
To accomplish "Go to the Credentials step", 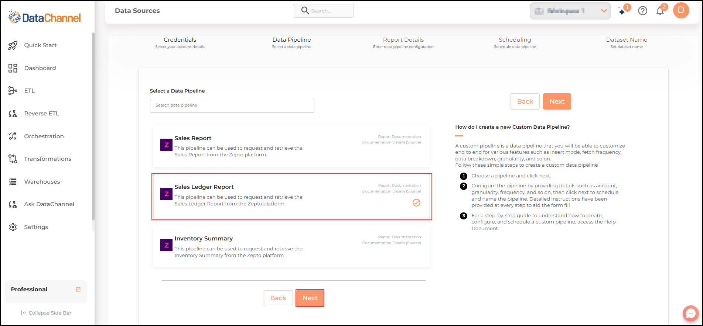I will coord(180,43).
